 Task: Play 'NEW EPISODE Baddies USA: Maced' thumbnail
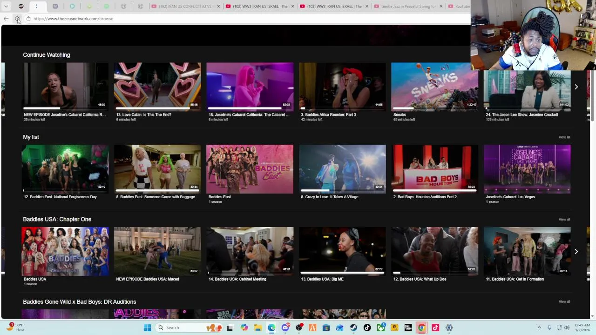tap(157, 251)
